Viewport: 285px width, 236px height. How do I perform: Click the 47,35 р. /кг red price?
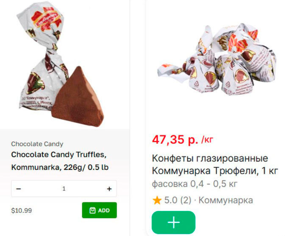(183, 140)
